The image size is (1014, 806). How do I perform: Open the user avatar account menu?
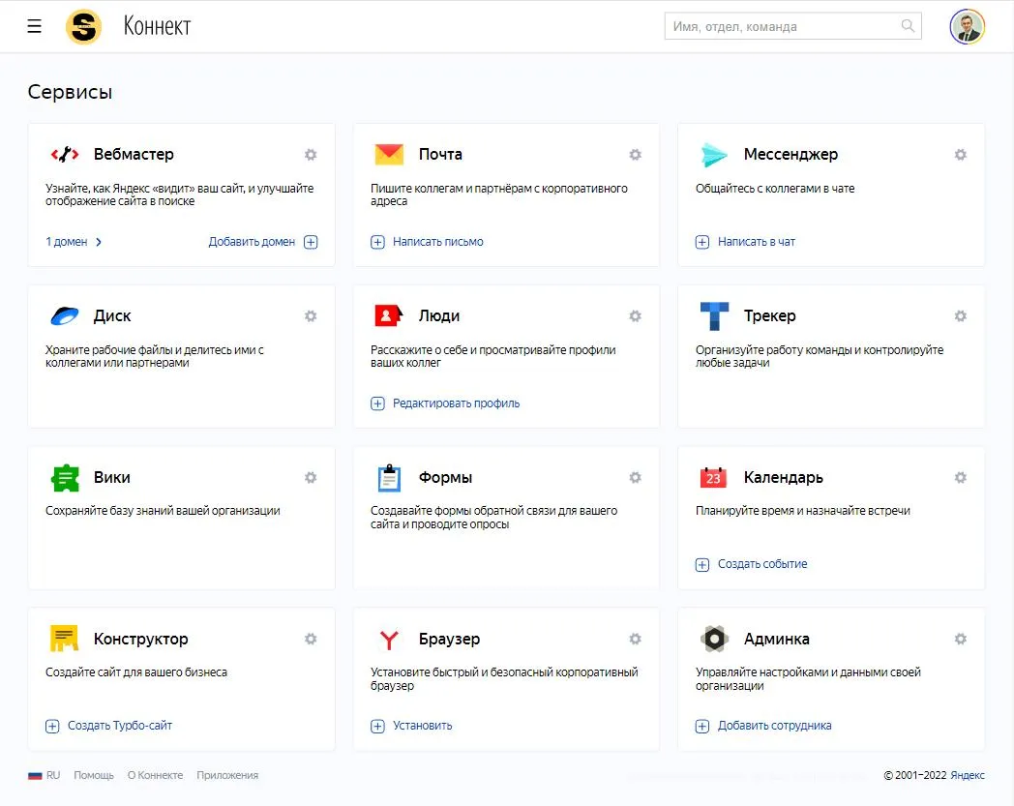click(967, 26)
